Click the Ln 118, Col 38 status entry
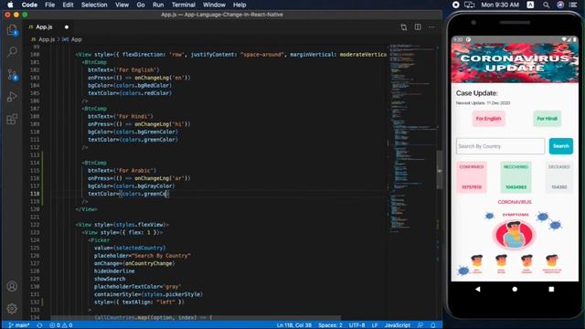Image resolution: width=585 pixels, height=329 pixels. click(x=294, y=325)
